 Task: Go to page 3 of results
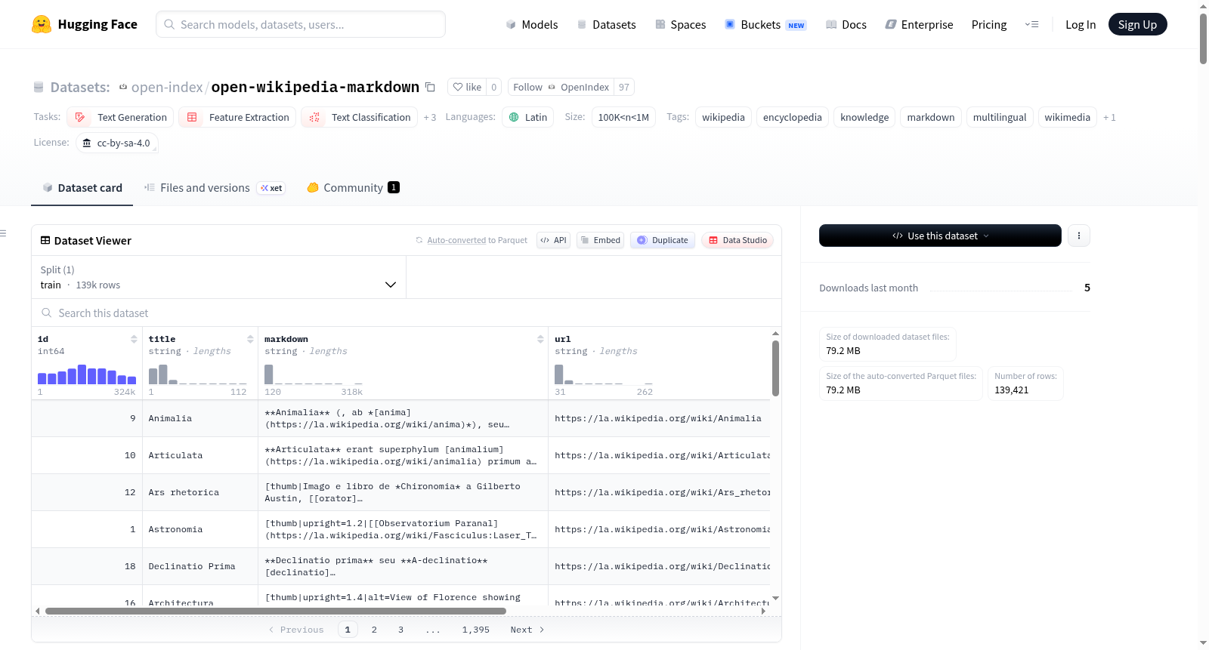pos(400,630)
